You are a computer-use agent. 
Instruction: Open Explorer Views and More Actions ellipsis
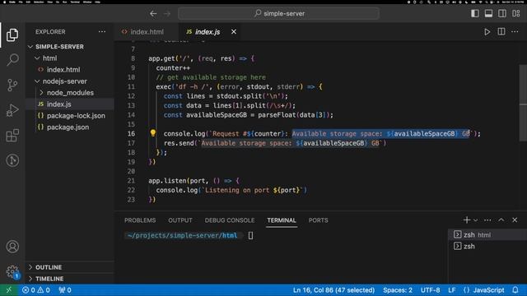(102, 31)
